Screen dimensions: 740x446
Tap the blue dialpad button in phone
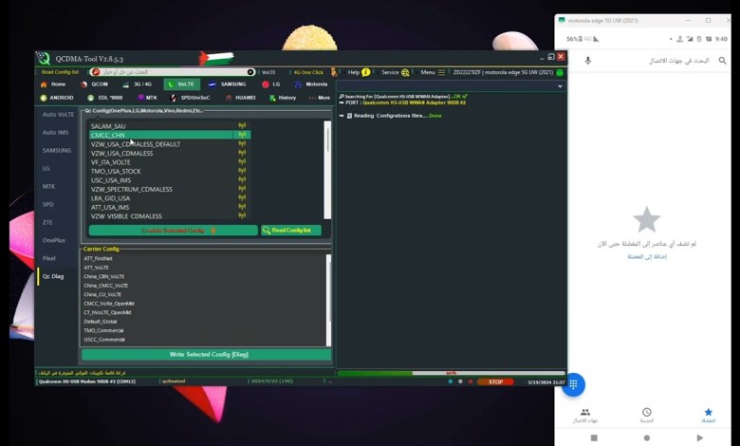[573, 384]
